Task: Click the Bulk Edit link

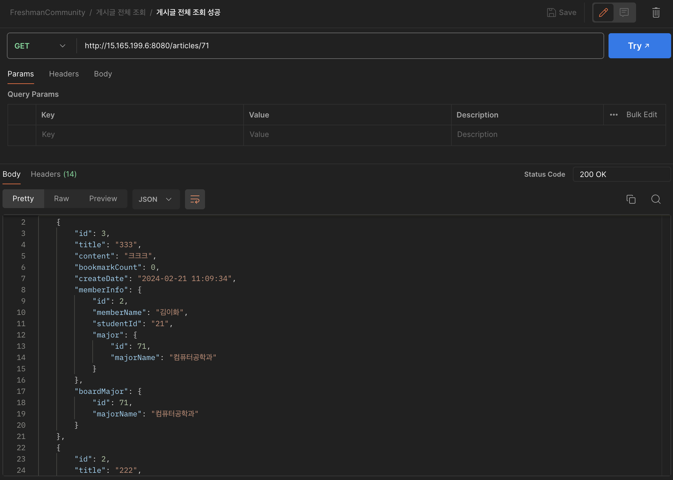Action: tap(641, 115)
